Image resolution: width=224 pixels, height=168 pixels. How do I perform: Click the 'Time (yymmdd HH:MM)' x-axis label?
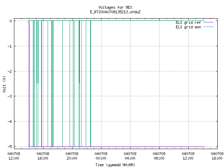[115, 165]
